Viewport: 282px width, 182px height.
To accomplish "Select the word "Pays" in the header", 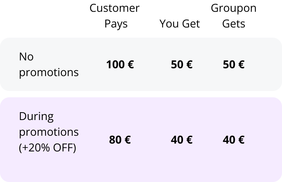I will pos(116,24).
